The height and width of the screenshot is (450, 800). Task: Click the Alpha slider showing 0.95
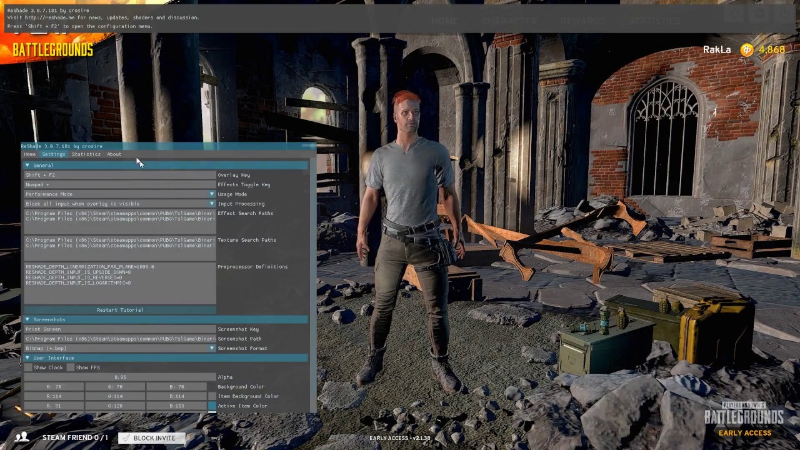[x=120, y=377]
